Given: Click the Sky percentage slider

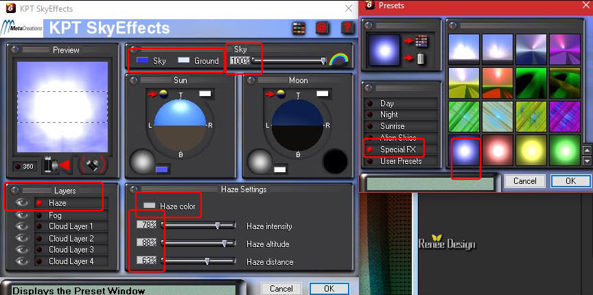Looking at the screenshot, I should pos(290,60).
